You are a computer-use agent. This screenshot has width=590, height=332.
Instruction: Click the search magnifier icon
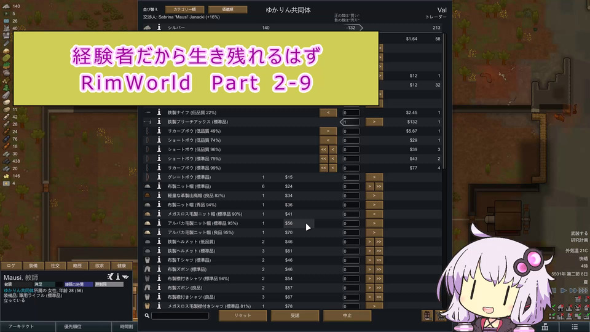point(147,316)
